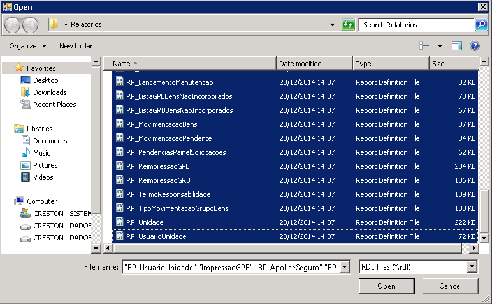Select RP_ListaGRBBensNaoIncorporados file
Screen dimensions: 492x304
coord(180,110)
